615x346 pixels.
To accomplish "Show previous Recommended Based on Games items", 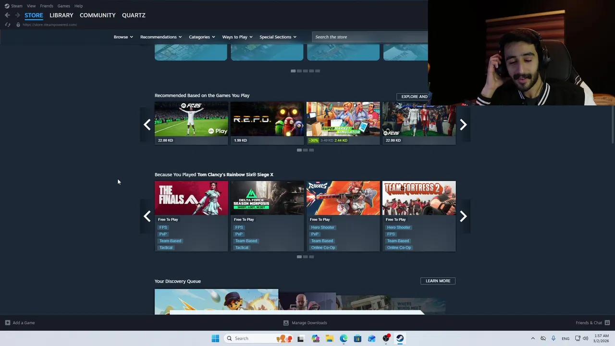I will pyautogui.click(x=147, y=125).
